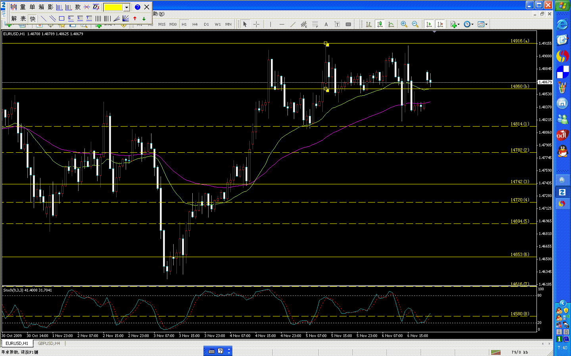The height and width of the screenshot is (356, 571).
Task: Select the trendline drawing tool
Action: point(293,25)
